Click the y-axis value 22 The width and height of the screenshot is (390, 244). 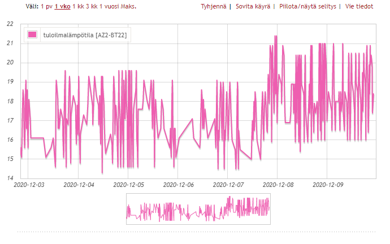pyautogui.click(x=10, y=24)
